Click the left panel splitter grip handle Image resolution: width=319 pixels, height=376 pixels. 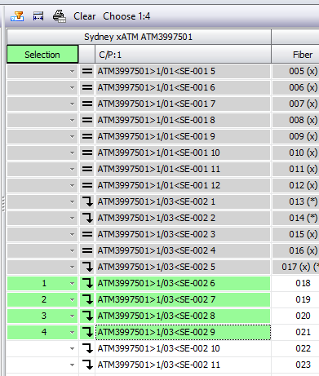(x=3, y=204)
